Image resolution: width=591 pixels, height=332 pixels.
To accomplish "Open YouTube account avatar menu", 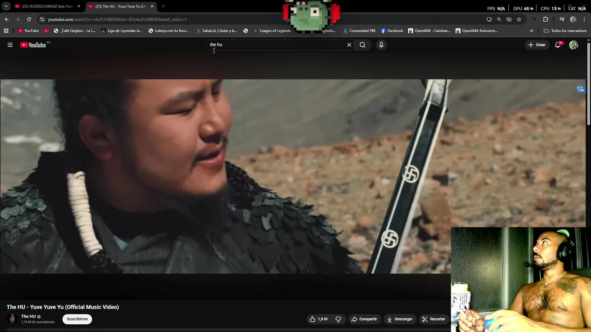I will (573, 45).
